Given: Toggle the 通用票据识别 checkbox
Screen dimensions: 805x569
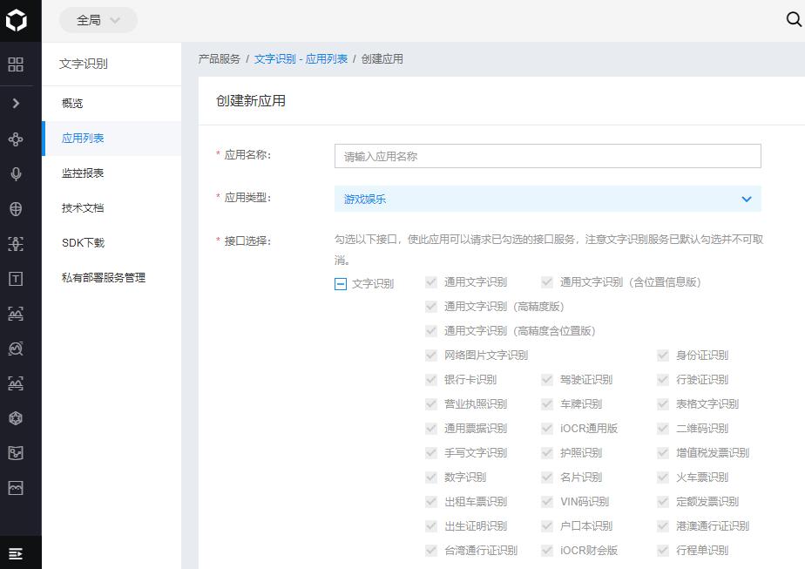Looking at the screenshot, I should 431,429.
